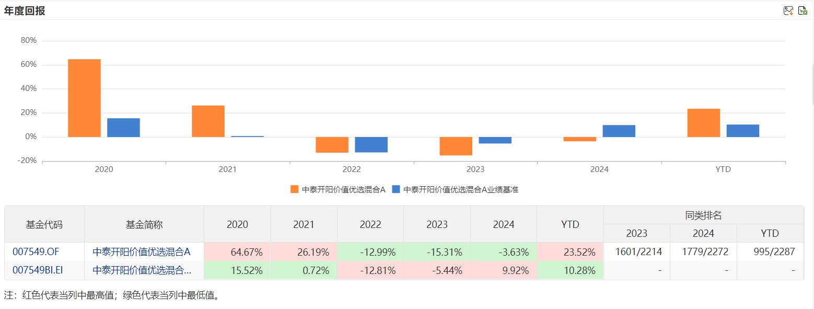This screenshot has width=814, height=309.
Task: Open 中泰开阳价值优选混合A fund name link
Action: [x=141, y=252]
